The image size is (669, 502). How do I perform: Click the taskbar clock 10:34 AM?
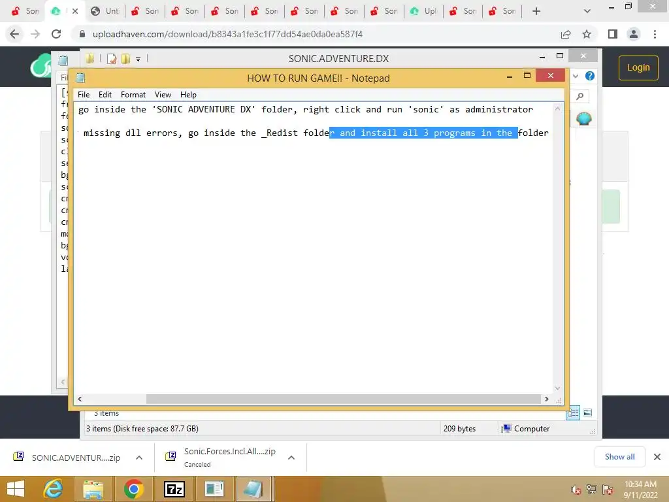[640, 484]
